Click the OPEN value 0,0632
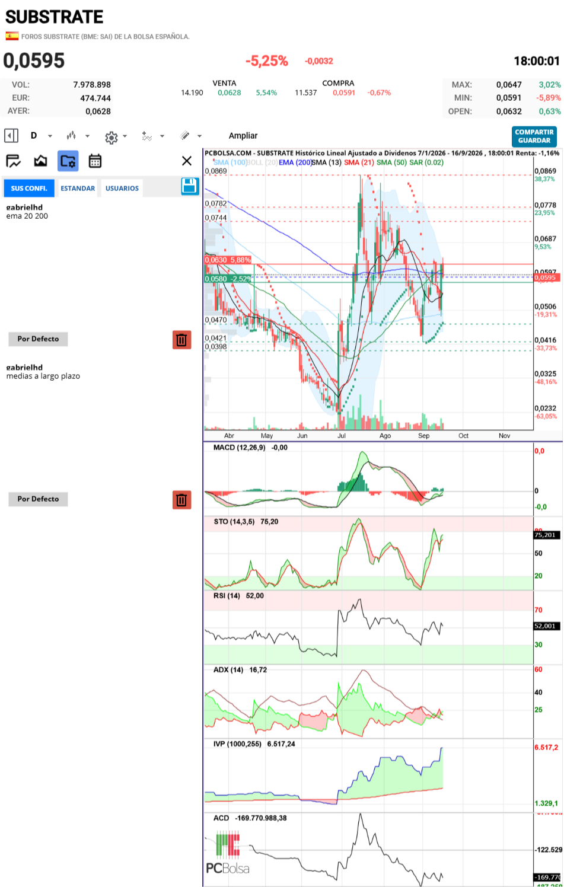 tap(509, 111)
